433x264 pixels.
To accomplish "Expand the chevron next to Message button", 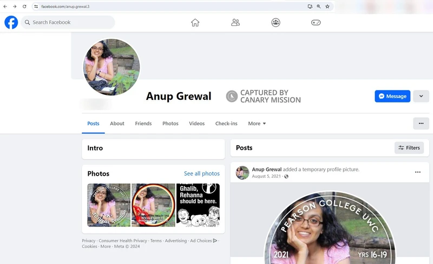I will point(421,96).
